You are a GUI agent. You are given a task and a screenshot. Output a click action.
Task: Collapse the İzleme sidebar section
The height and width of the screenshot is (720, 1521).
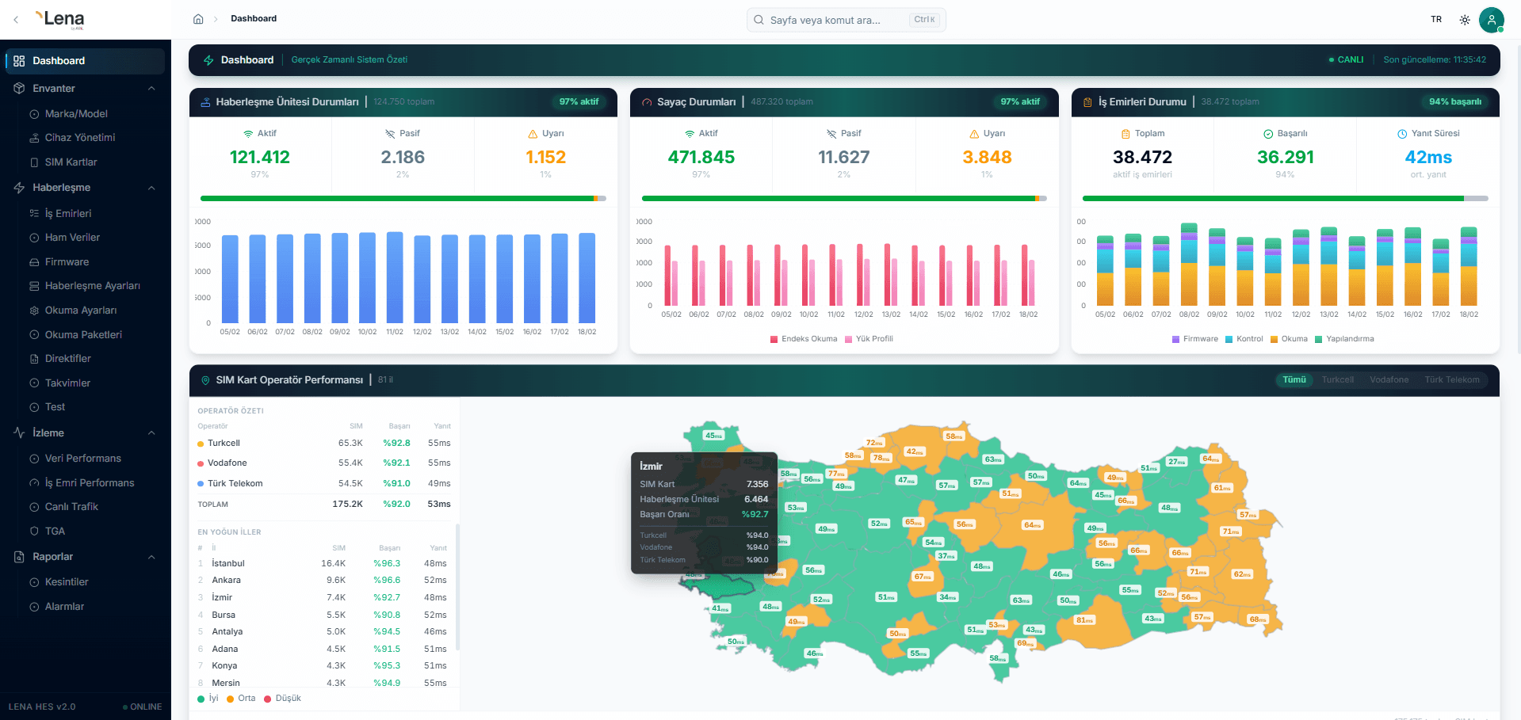click(151, 433)
